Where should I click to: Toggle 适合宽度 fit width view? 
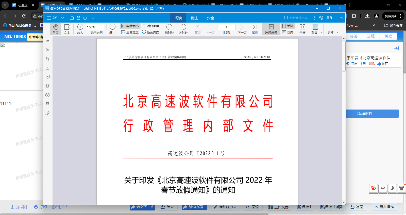point(130,32)
